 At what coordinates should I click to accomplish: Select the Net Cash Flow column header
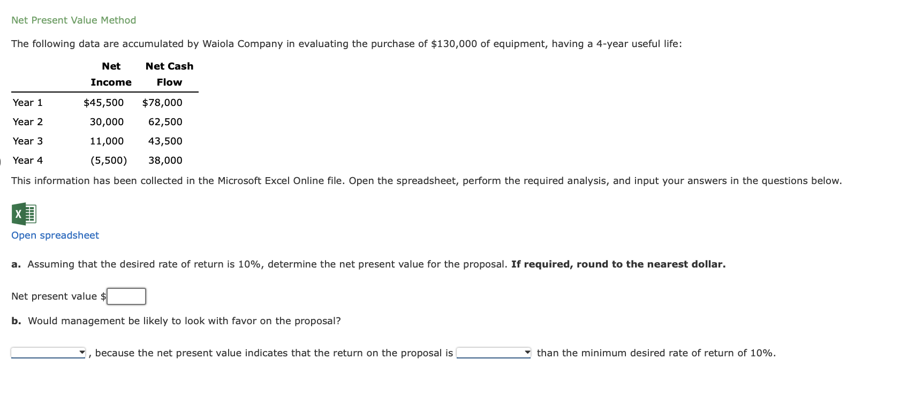point(169,74)
